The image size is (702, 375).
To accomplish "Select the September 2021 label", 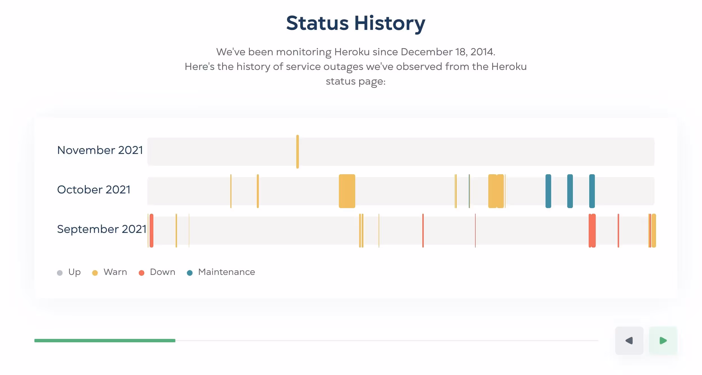I will click(x=101, y=229).
